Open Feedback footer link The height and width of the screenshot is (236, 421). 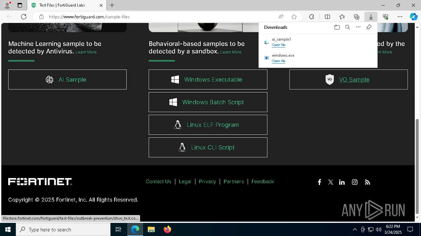pyautogui.click(x=263, y=182)
